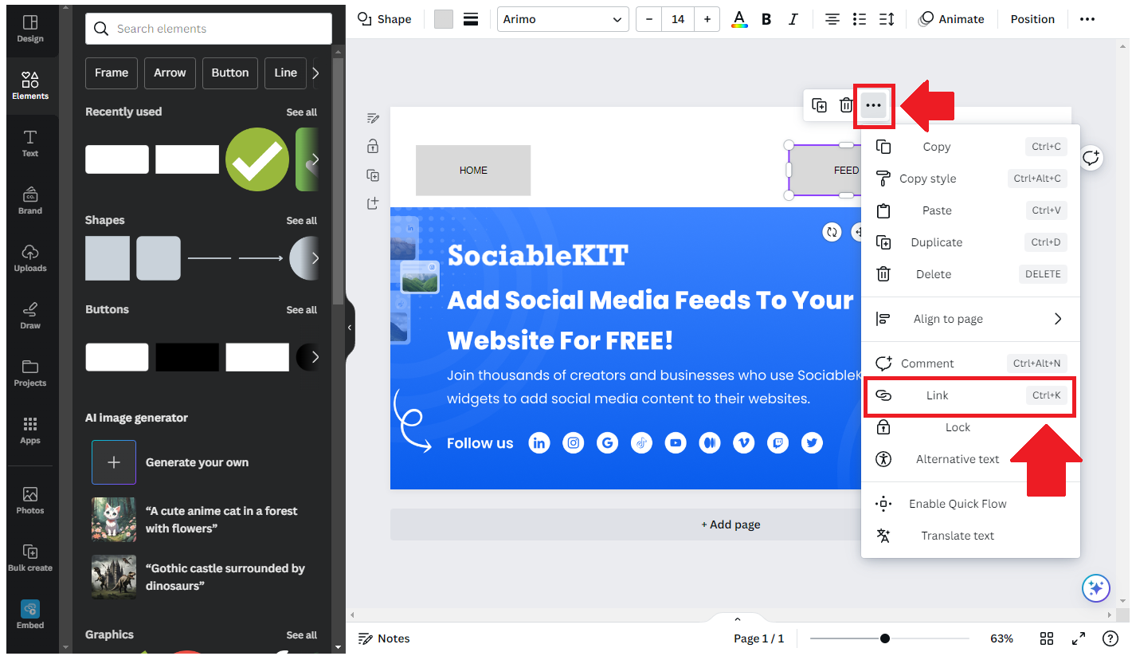The width and height of the screenshot is (1132, 656).
Task: Choose Paste in context menu
Action: (970, 210)
